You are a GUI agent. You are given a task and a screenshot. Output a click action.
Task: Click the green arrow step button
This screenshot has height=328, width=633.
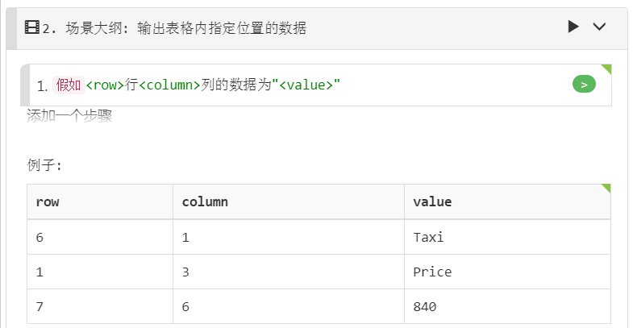point(584,84)
